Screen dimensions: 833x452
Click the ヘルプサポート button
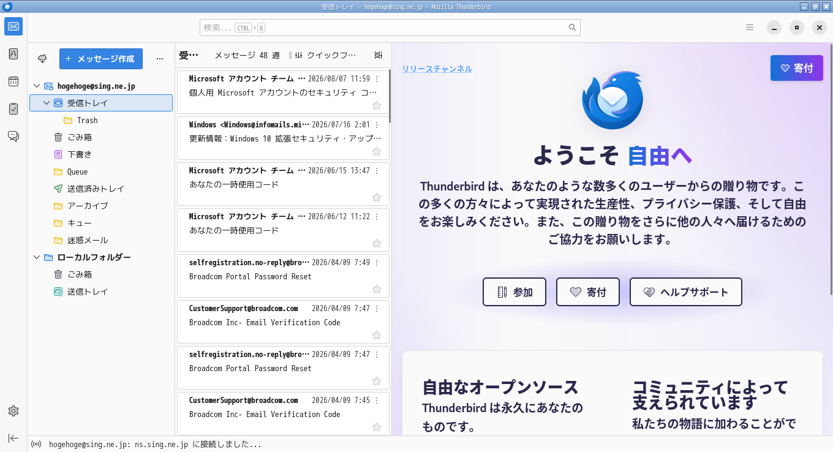(686, 292)
